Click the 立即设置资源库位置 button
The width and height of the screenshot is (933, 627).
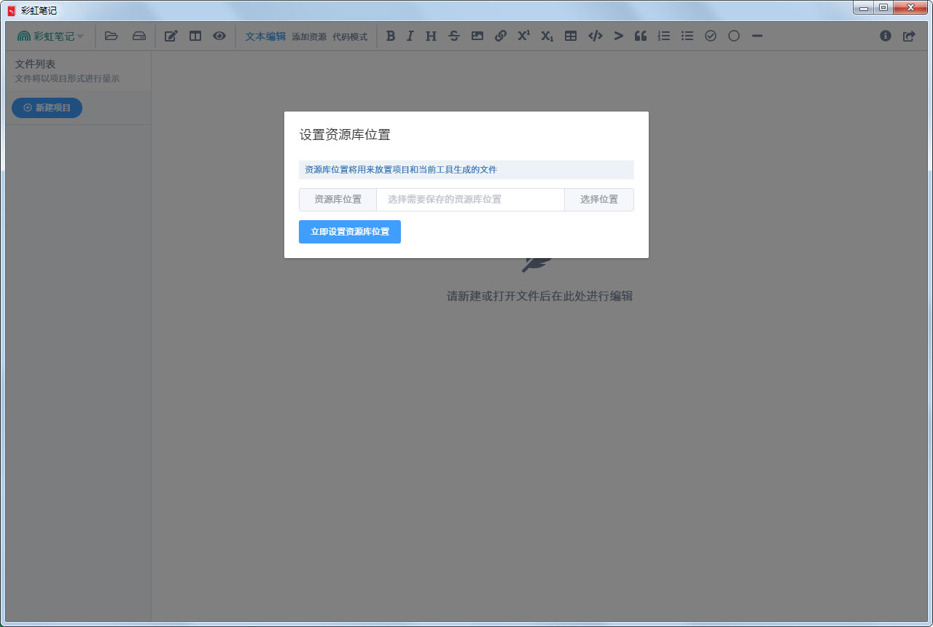(x=350, y=232)
